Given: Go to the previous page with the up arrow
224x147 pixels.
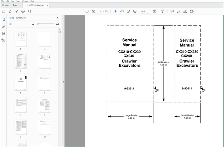Looking at the screenshot, I should (87, 11).
